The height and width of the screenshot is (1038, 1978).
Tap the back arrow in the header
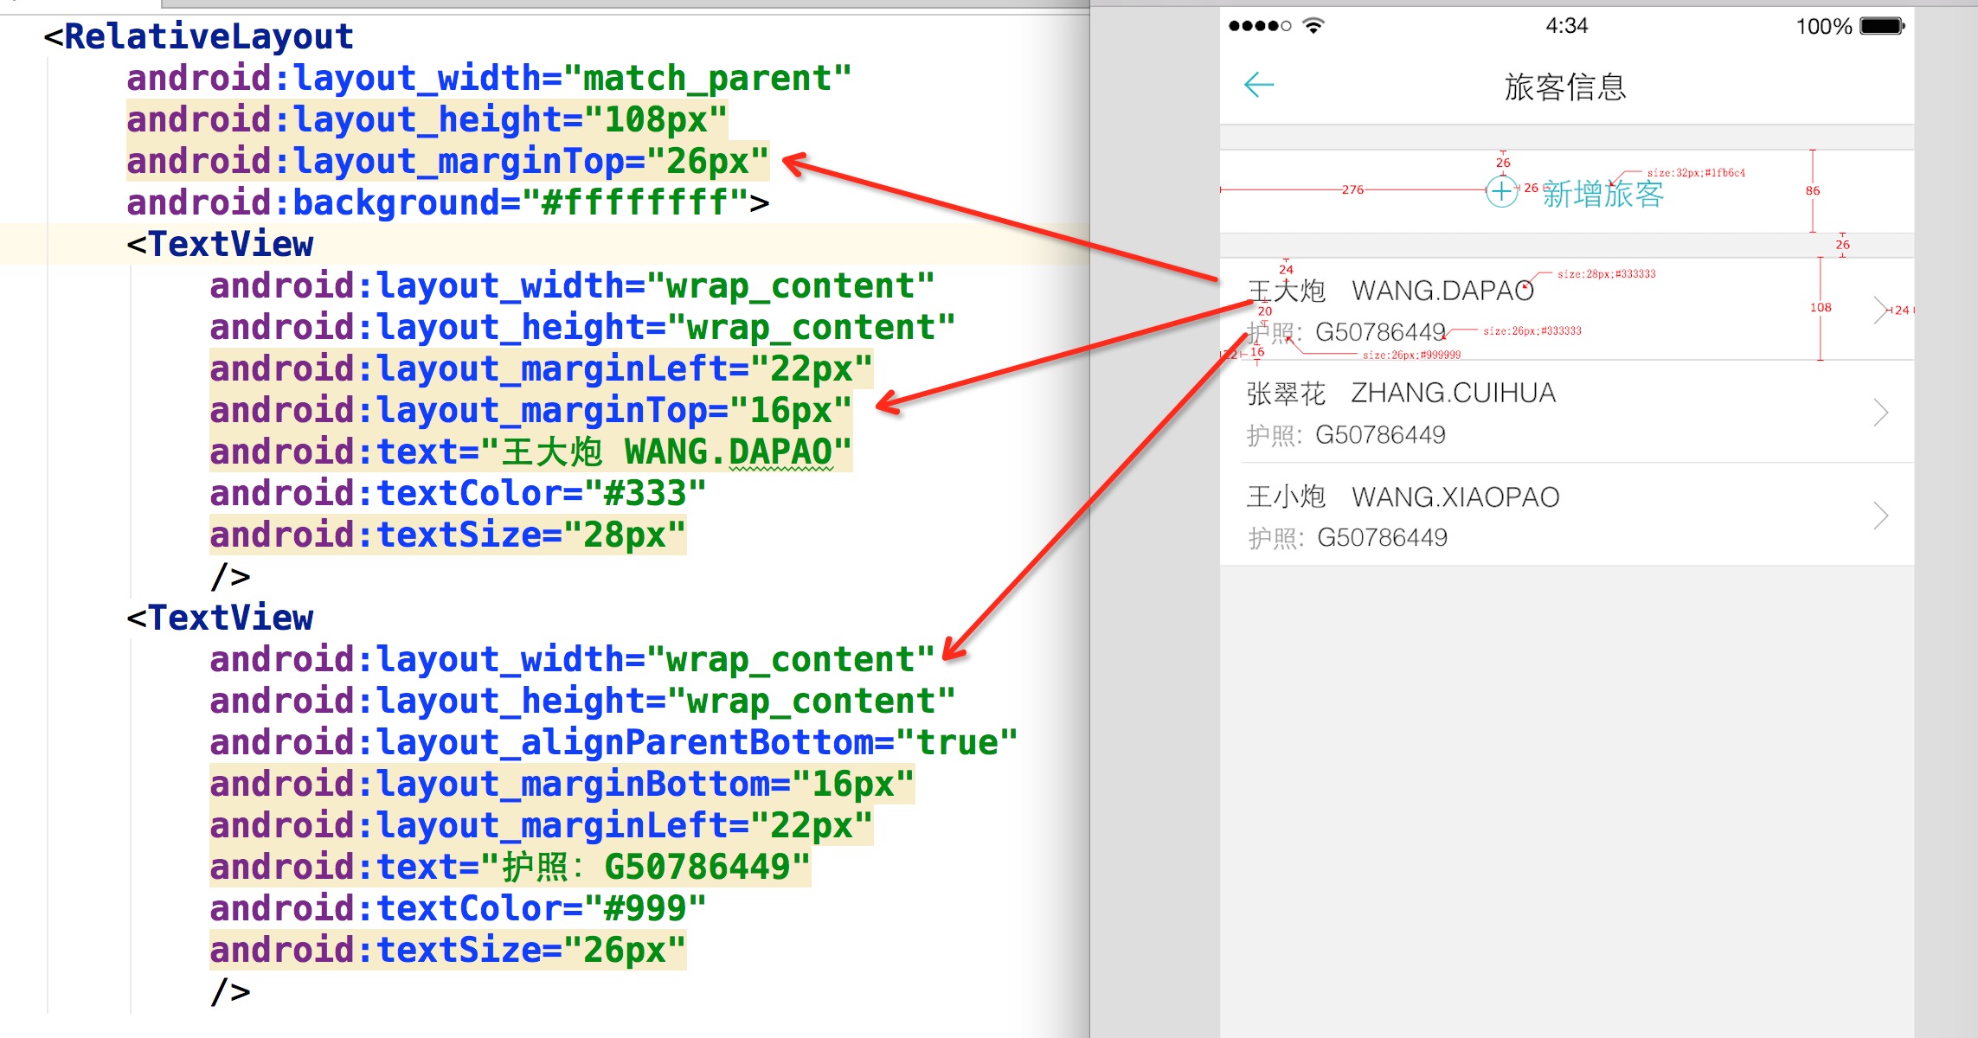[x=1259, y=85]
